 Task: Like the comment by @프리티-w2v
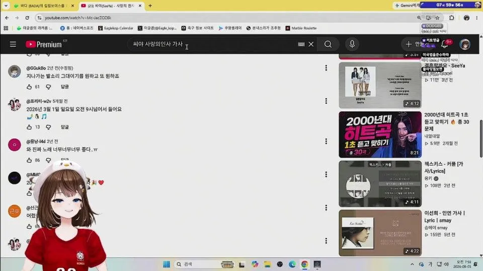29,127
